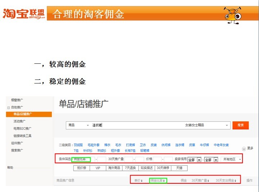Click the 连衣裙 subcategory link
Screen dimensions: 259x192
pos(180,145)
